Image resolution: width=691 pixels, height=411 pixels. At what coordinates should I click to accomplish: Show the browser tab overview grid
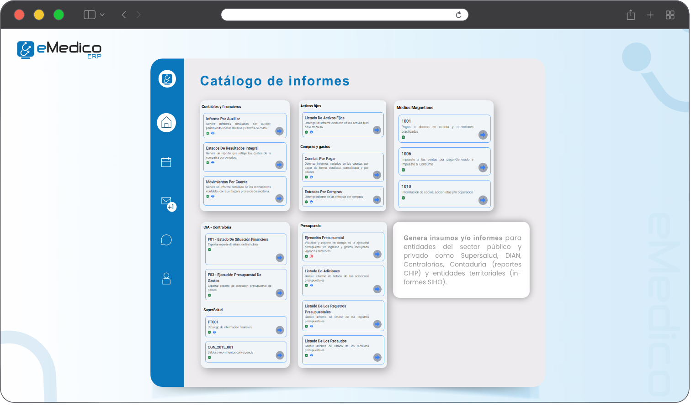[x=670, y=15]
